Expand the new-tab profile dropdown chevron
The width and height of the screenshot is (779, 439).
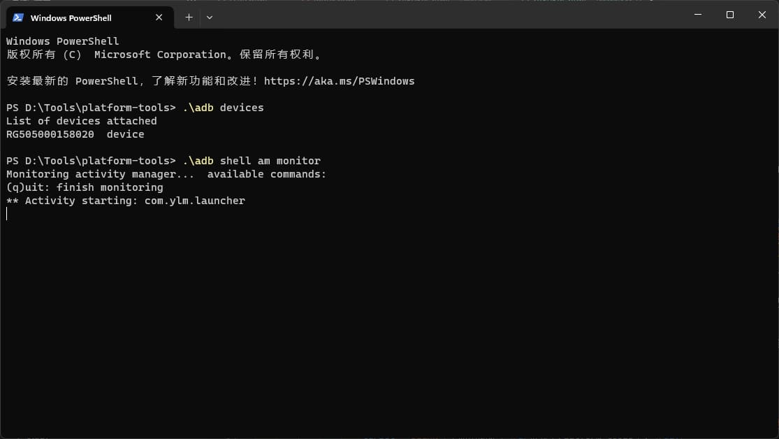click(x=210, y=17)
